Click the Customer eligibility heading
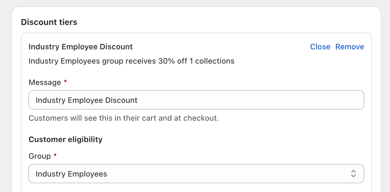 click(x=65, y=139)
